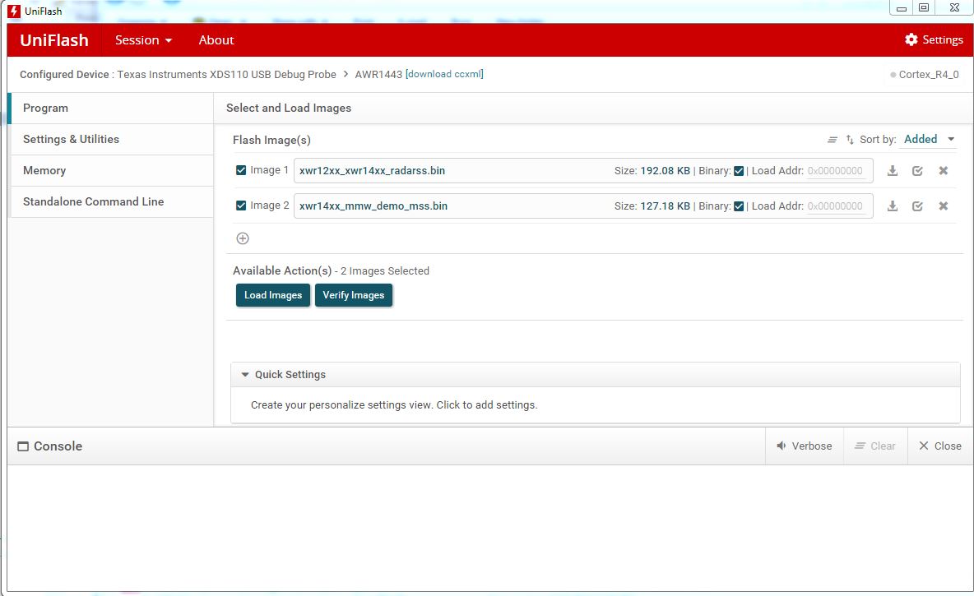Click the Load Images button
Image resolution: width=974 pixels, height=596 pixels.
point(272,295)
